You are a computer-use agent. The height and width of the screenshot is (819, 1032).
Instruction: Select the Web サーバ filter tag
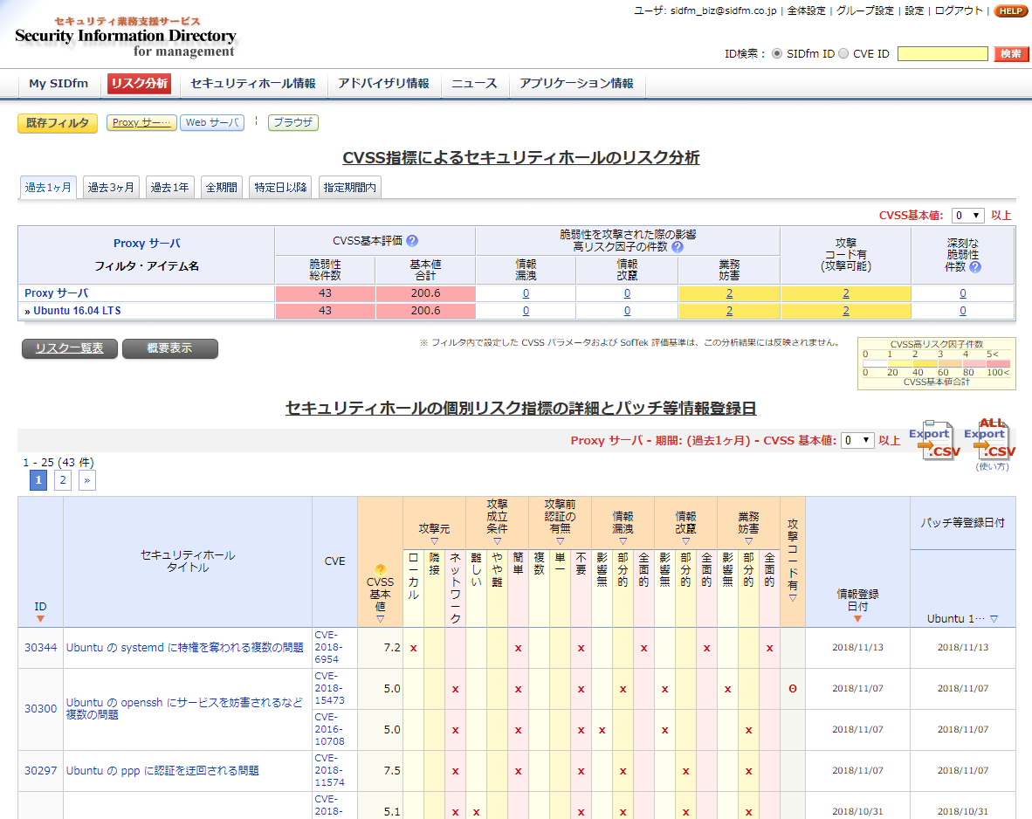tap(212, 122)
